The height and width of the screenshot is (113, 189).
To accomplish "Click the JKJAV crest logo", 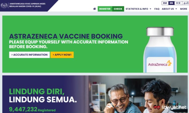I will [x=4, y=5].
